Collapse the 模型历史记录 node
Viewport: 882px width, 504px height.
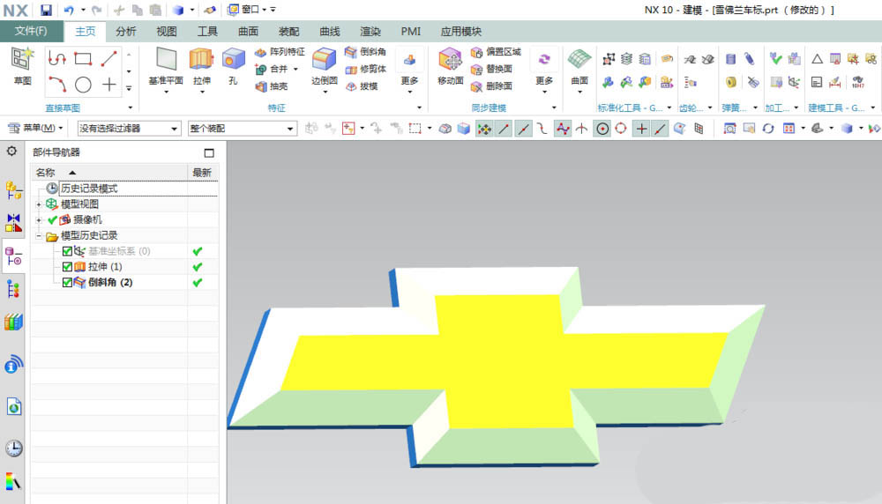pos(39,236)
